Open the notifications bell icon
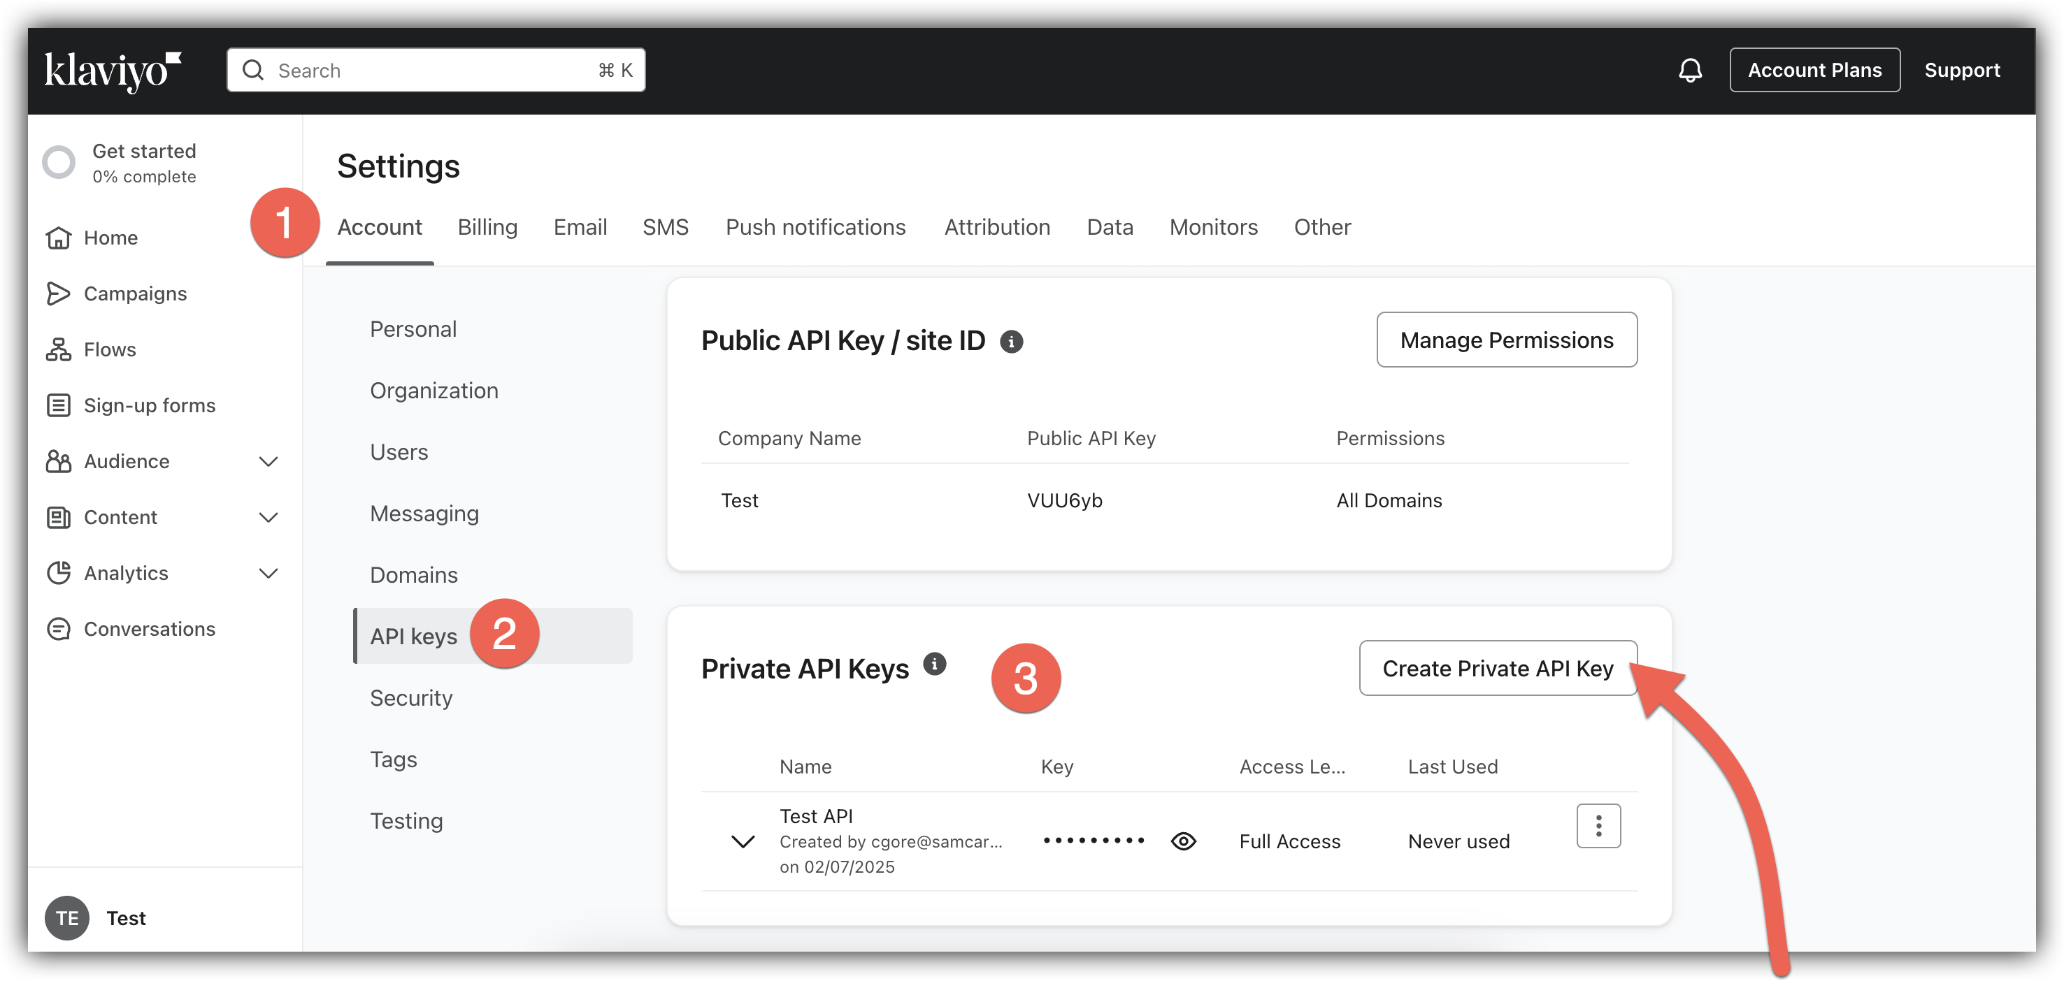Image resolution: width=2064 pixels, height=988 pixels. click(x=1690, y=71)
